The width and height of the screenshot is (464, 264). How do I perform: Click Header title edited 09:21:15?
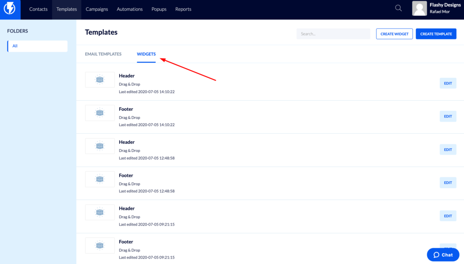[x=127, y=208]
